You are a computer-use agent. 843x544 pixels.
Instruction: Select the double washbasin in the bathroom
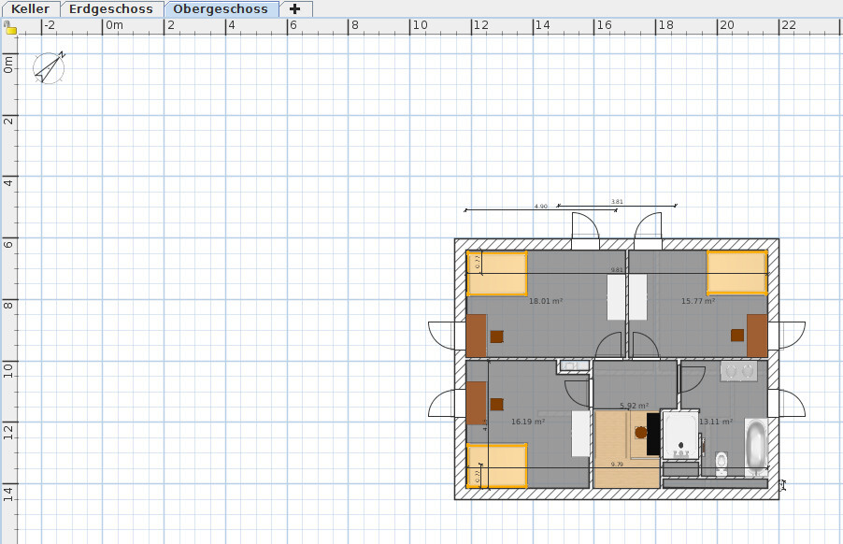738,372
